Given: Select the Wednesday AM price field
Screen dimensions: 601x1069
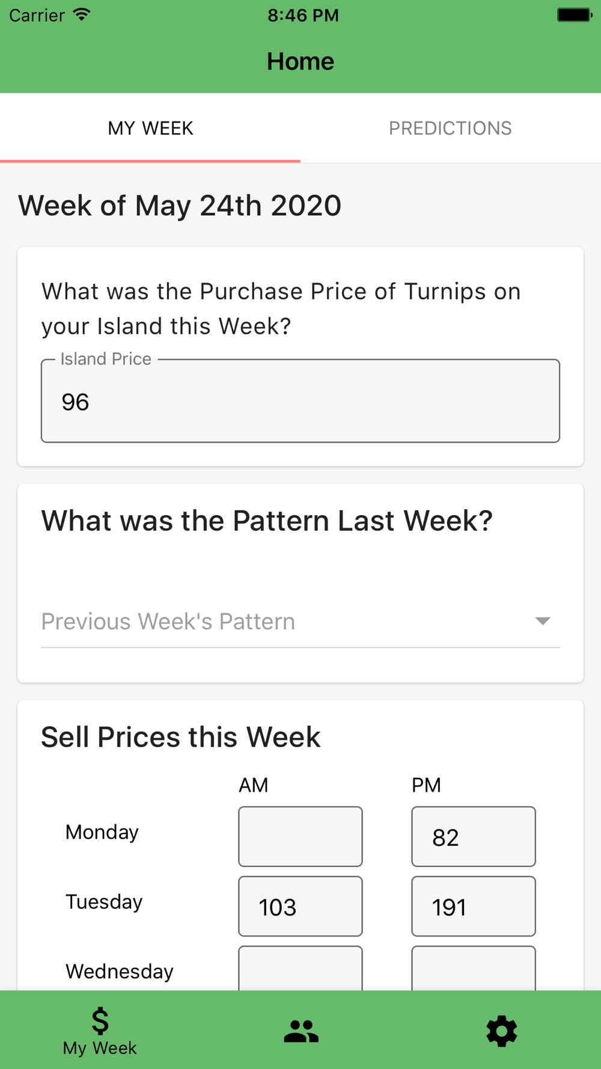Looking at the screenshot, I should pos(300,969).
